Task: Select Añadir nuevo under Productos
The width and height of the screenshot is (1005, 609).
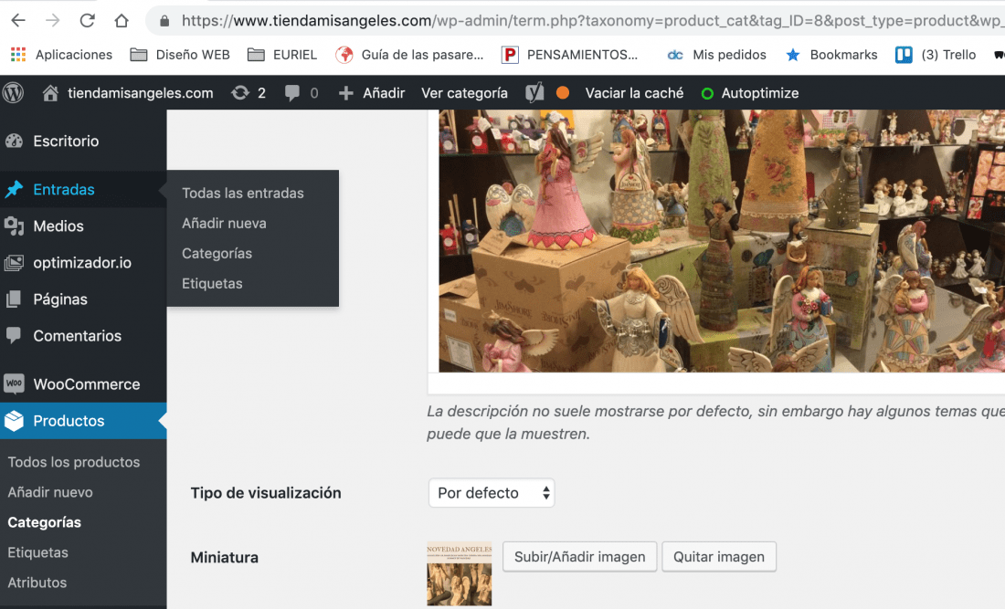Action: 50,492
